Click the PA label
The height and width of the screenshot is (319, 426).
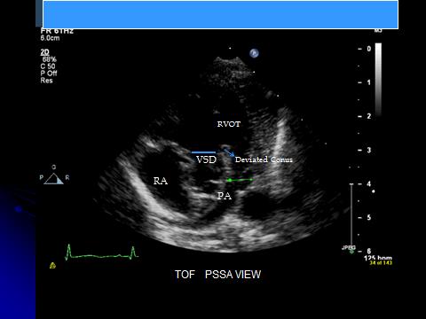point(225,196)
